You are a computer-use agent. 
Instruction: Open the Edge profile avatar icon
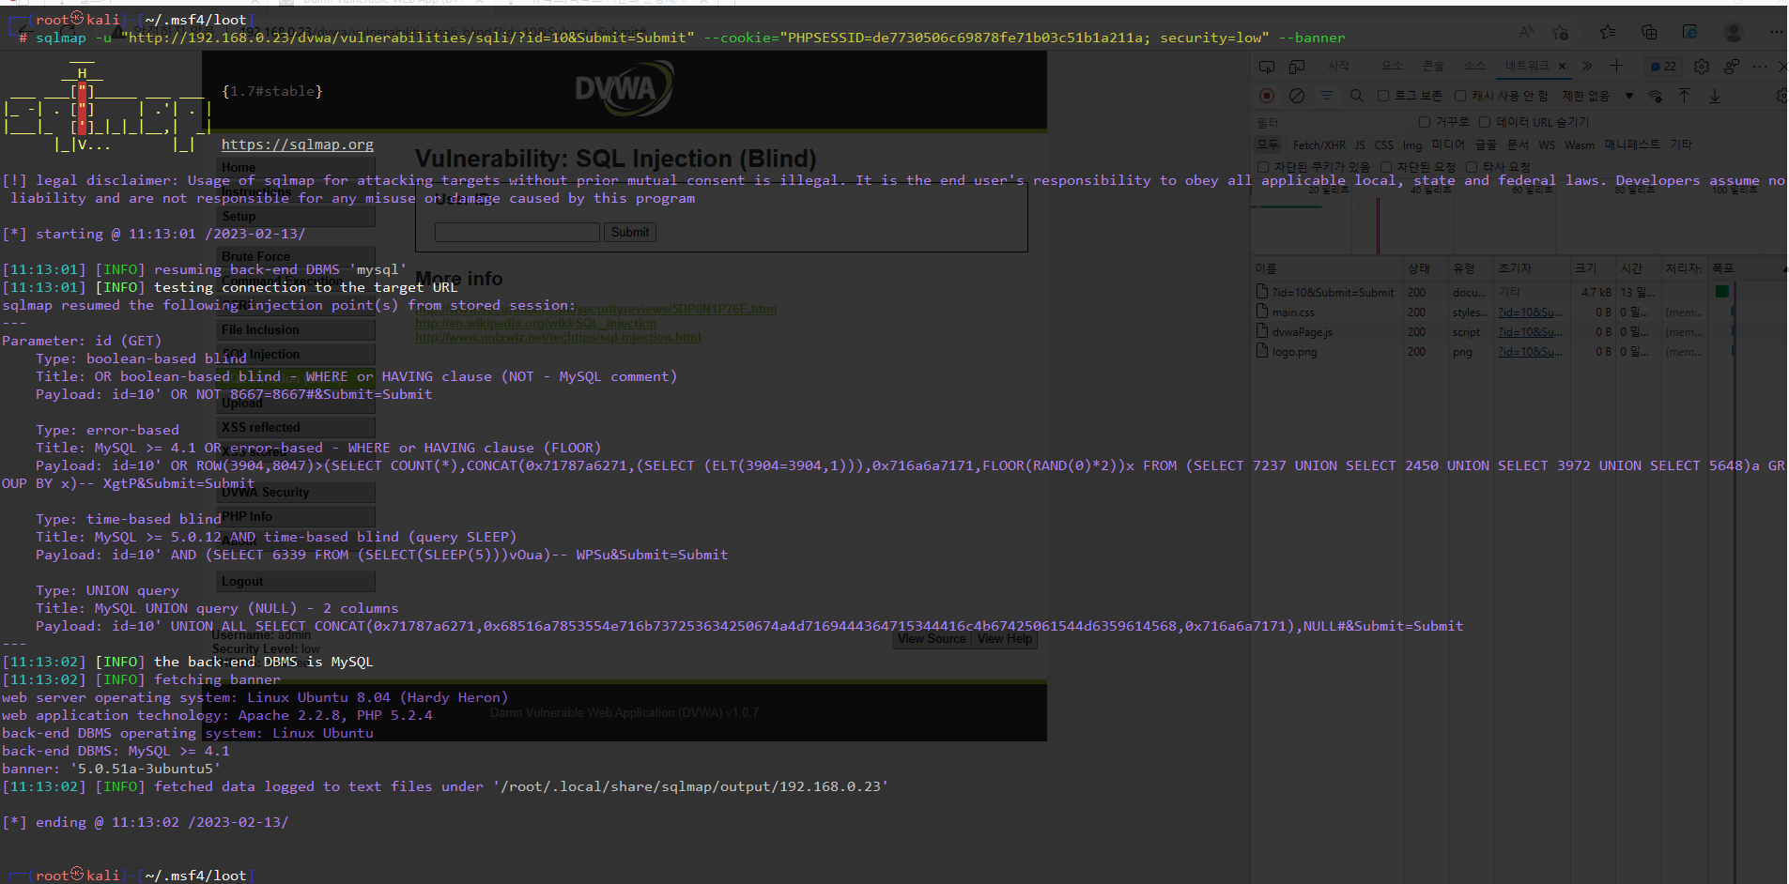(x=1734, y=32)
